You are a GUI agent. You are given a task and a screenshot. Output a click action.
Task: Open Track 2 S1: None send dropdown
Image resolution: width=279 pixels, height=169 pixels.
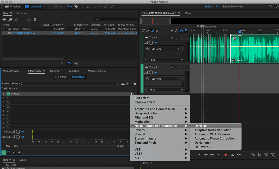pos(165,79)
